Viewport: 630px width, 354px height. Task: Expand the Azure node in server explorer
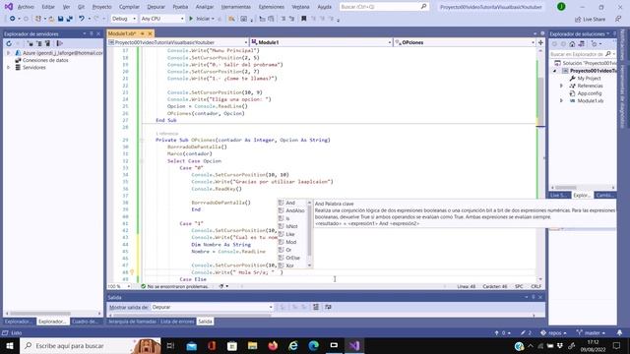[x=9, y=53]
